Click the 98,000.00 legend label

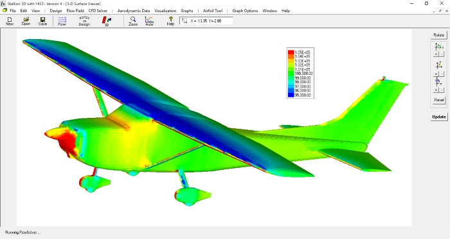click(x=303, y=82)
